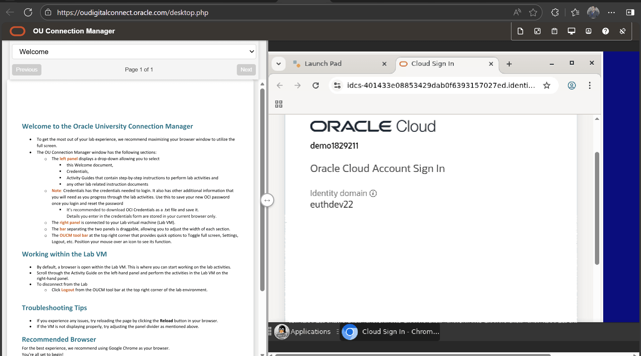Minimize the lab VM Chrome window
The height and width of the screenshot is (356, 641).
tap(552, 63)
